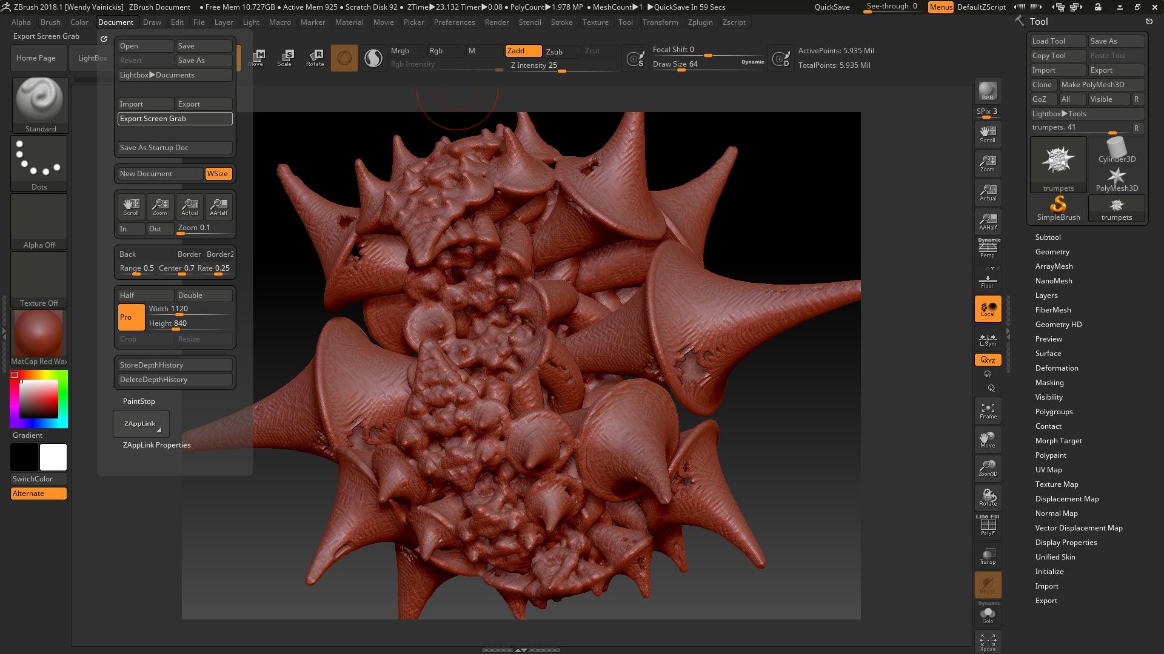Toggle Local symmetry L.Sym icon
Image resolution: width=1164 pixels, height=654 pixels.
coord(988,340)
